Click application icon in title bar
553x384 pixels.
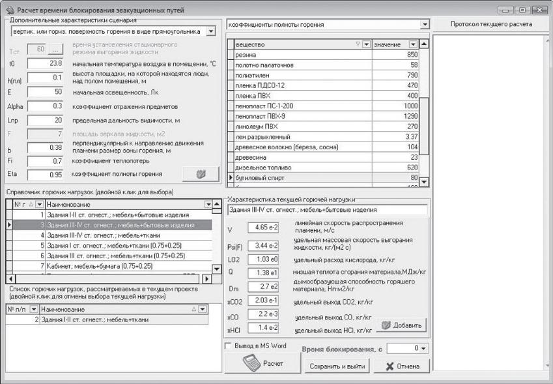(x=10, y=10)
